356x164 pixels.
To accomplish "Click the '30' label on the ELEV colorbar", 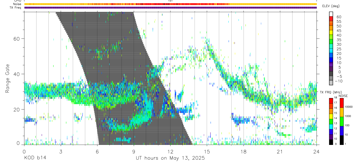I will tap(339, 44).
